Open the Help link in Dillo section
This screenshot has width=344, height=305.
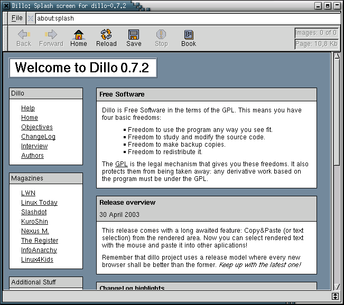28,108
